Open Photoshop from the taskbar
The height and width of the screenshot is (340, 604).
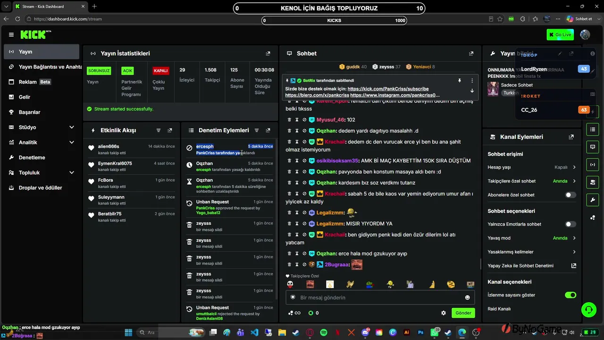coord(420,332)
